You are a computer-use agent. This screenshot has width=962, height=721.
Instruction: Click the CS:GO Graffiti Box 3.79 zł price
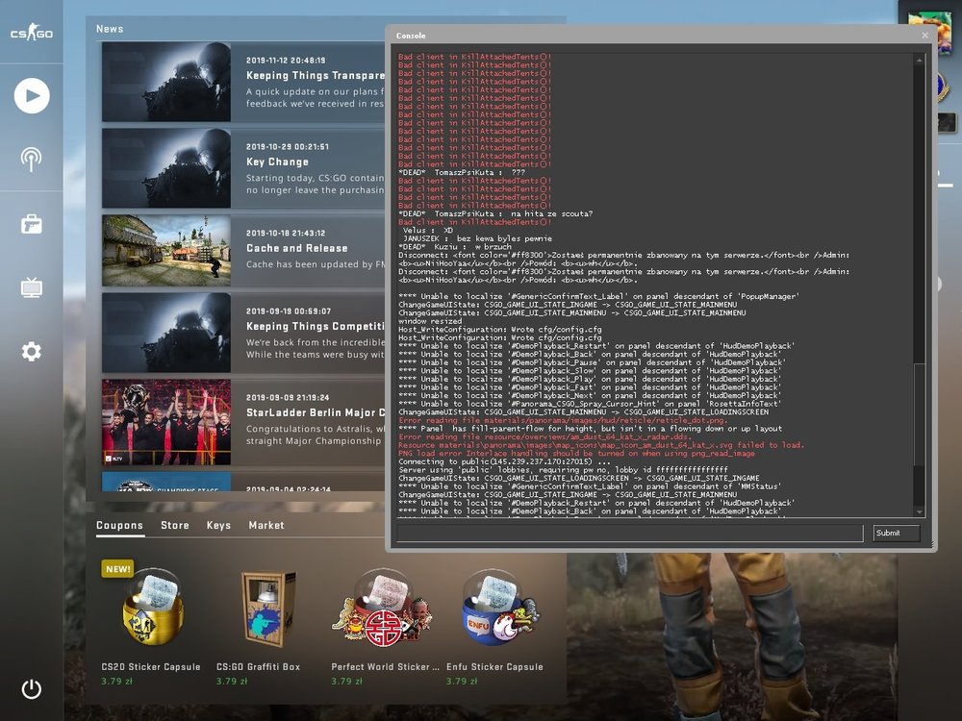[231, 682]
